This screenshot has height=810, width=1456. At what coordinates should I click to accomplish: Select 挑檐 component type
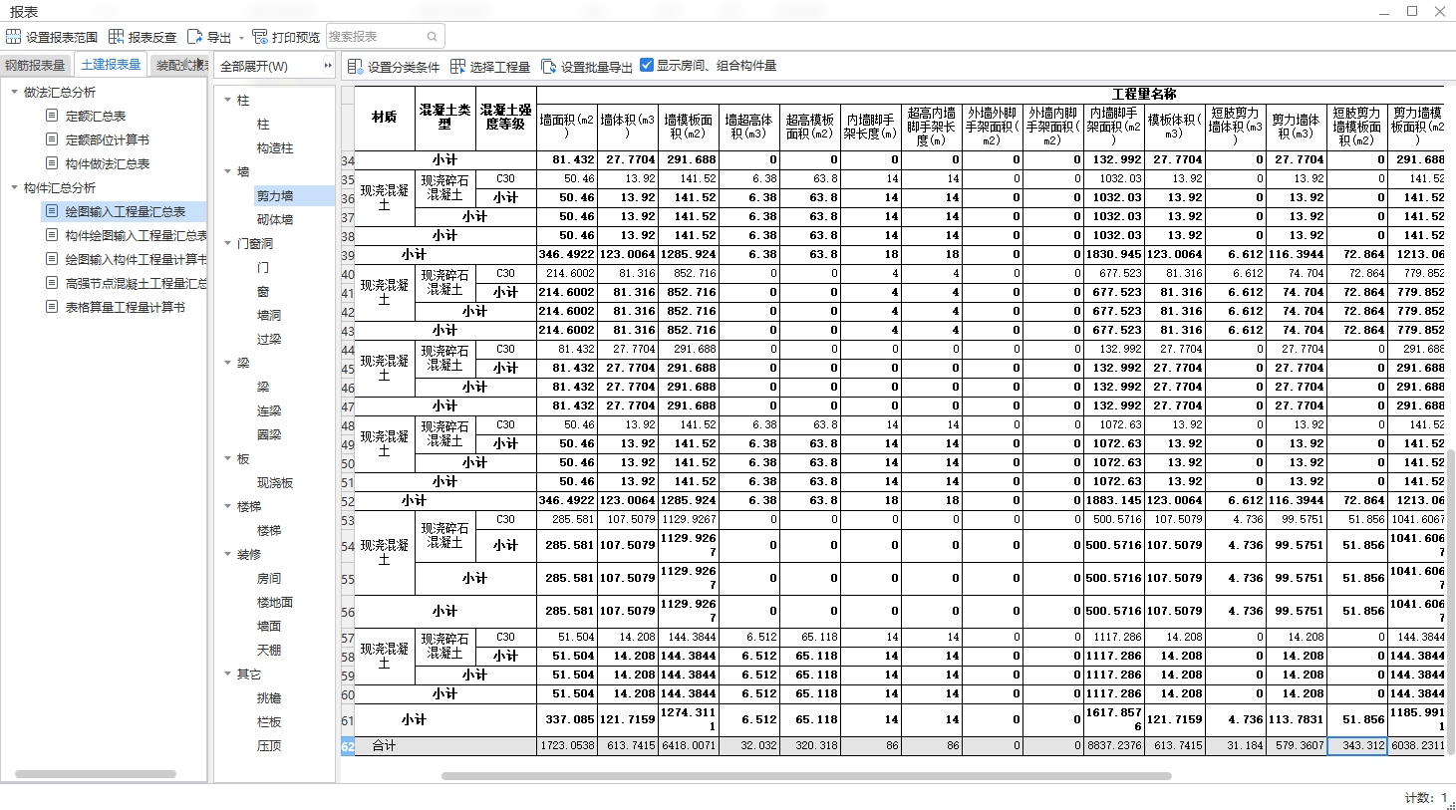tap(269, 697)
